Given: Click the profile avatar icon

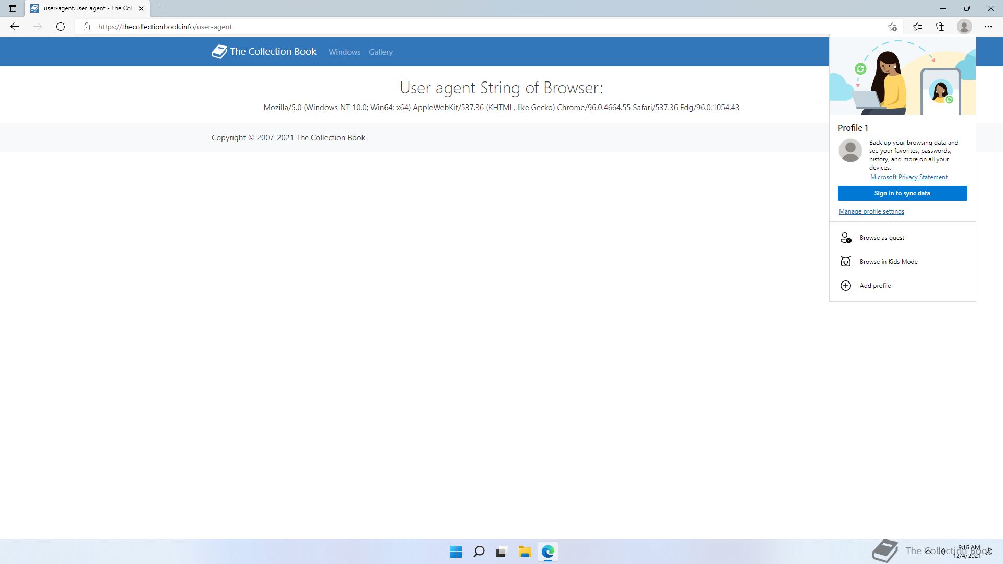Looking at the screenshot, I should coord(964,27).
